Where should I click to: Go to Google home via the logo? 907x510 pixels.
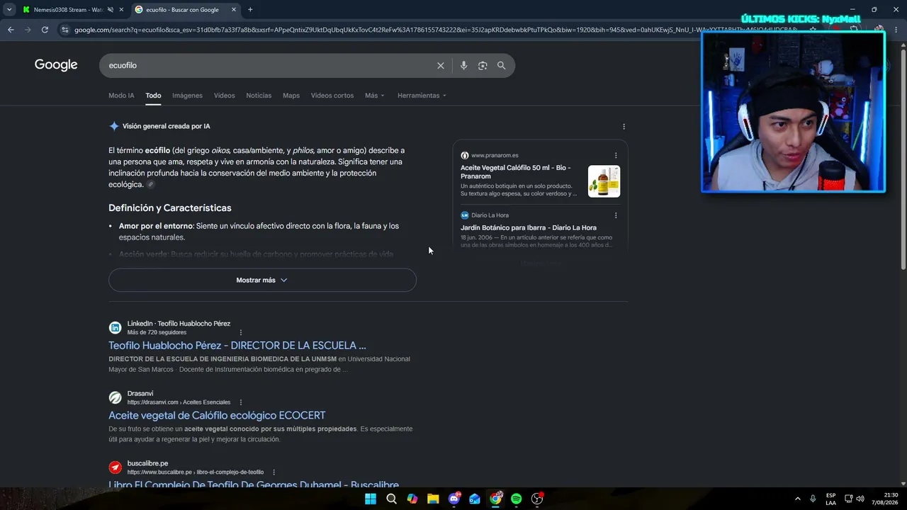[56, 65]
